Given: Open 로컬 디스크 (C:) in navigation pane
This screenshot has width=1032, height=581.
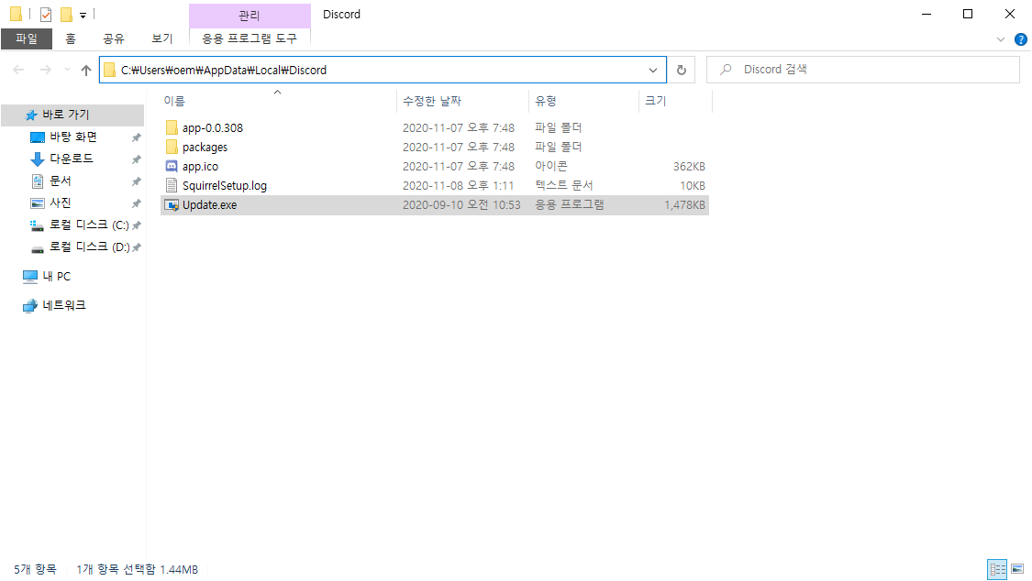Looking at the screenshot, I should click(89, 225).
